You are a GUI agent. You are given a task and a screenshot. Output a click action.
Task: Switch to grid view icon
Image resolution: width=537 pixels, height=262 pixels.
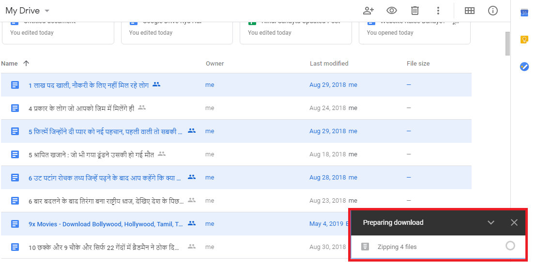pyautogui.click(x=470, y=11)
